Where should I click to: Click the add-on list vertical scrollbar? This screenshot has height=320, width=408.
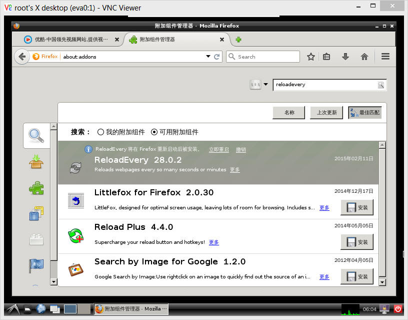(x=382, y=210)
